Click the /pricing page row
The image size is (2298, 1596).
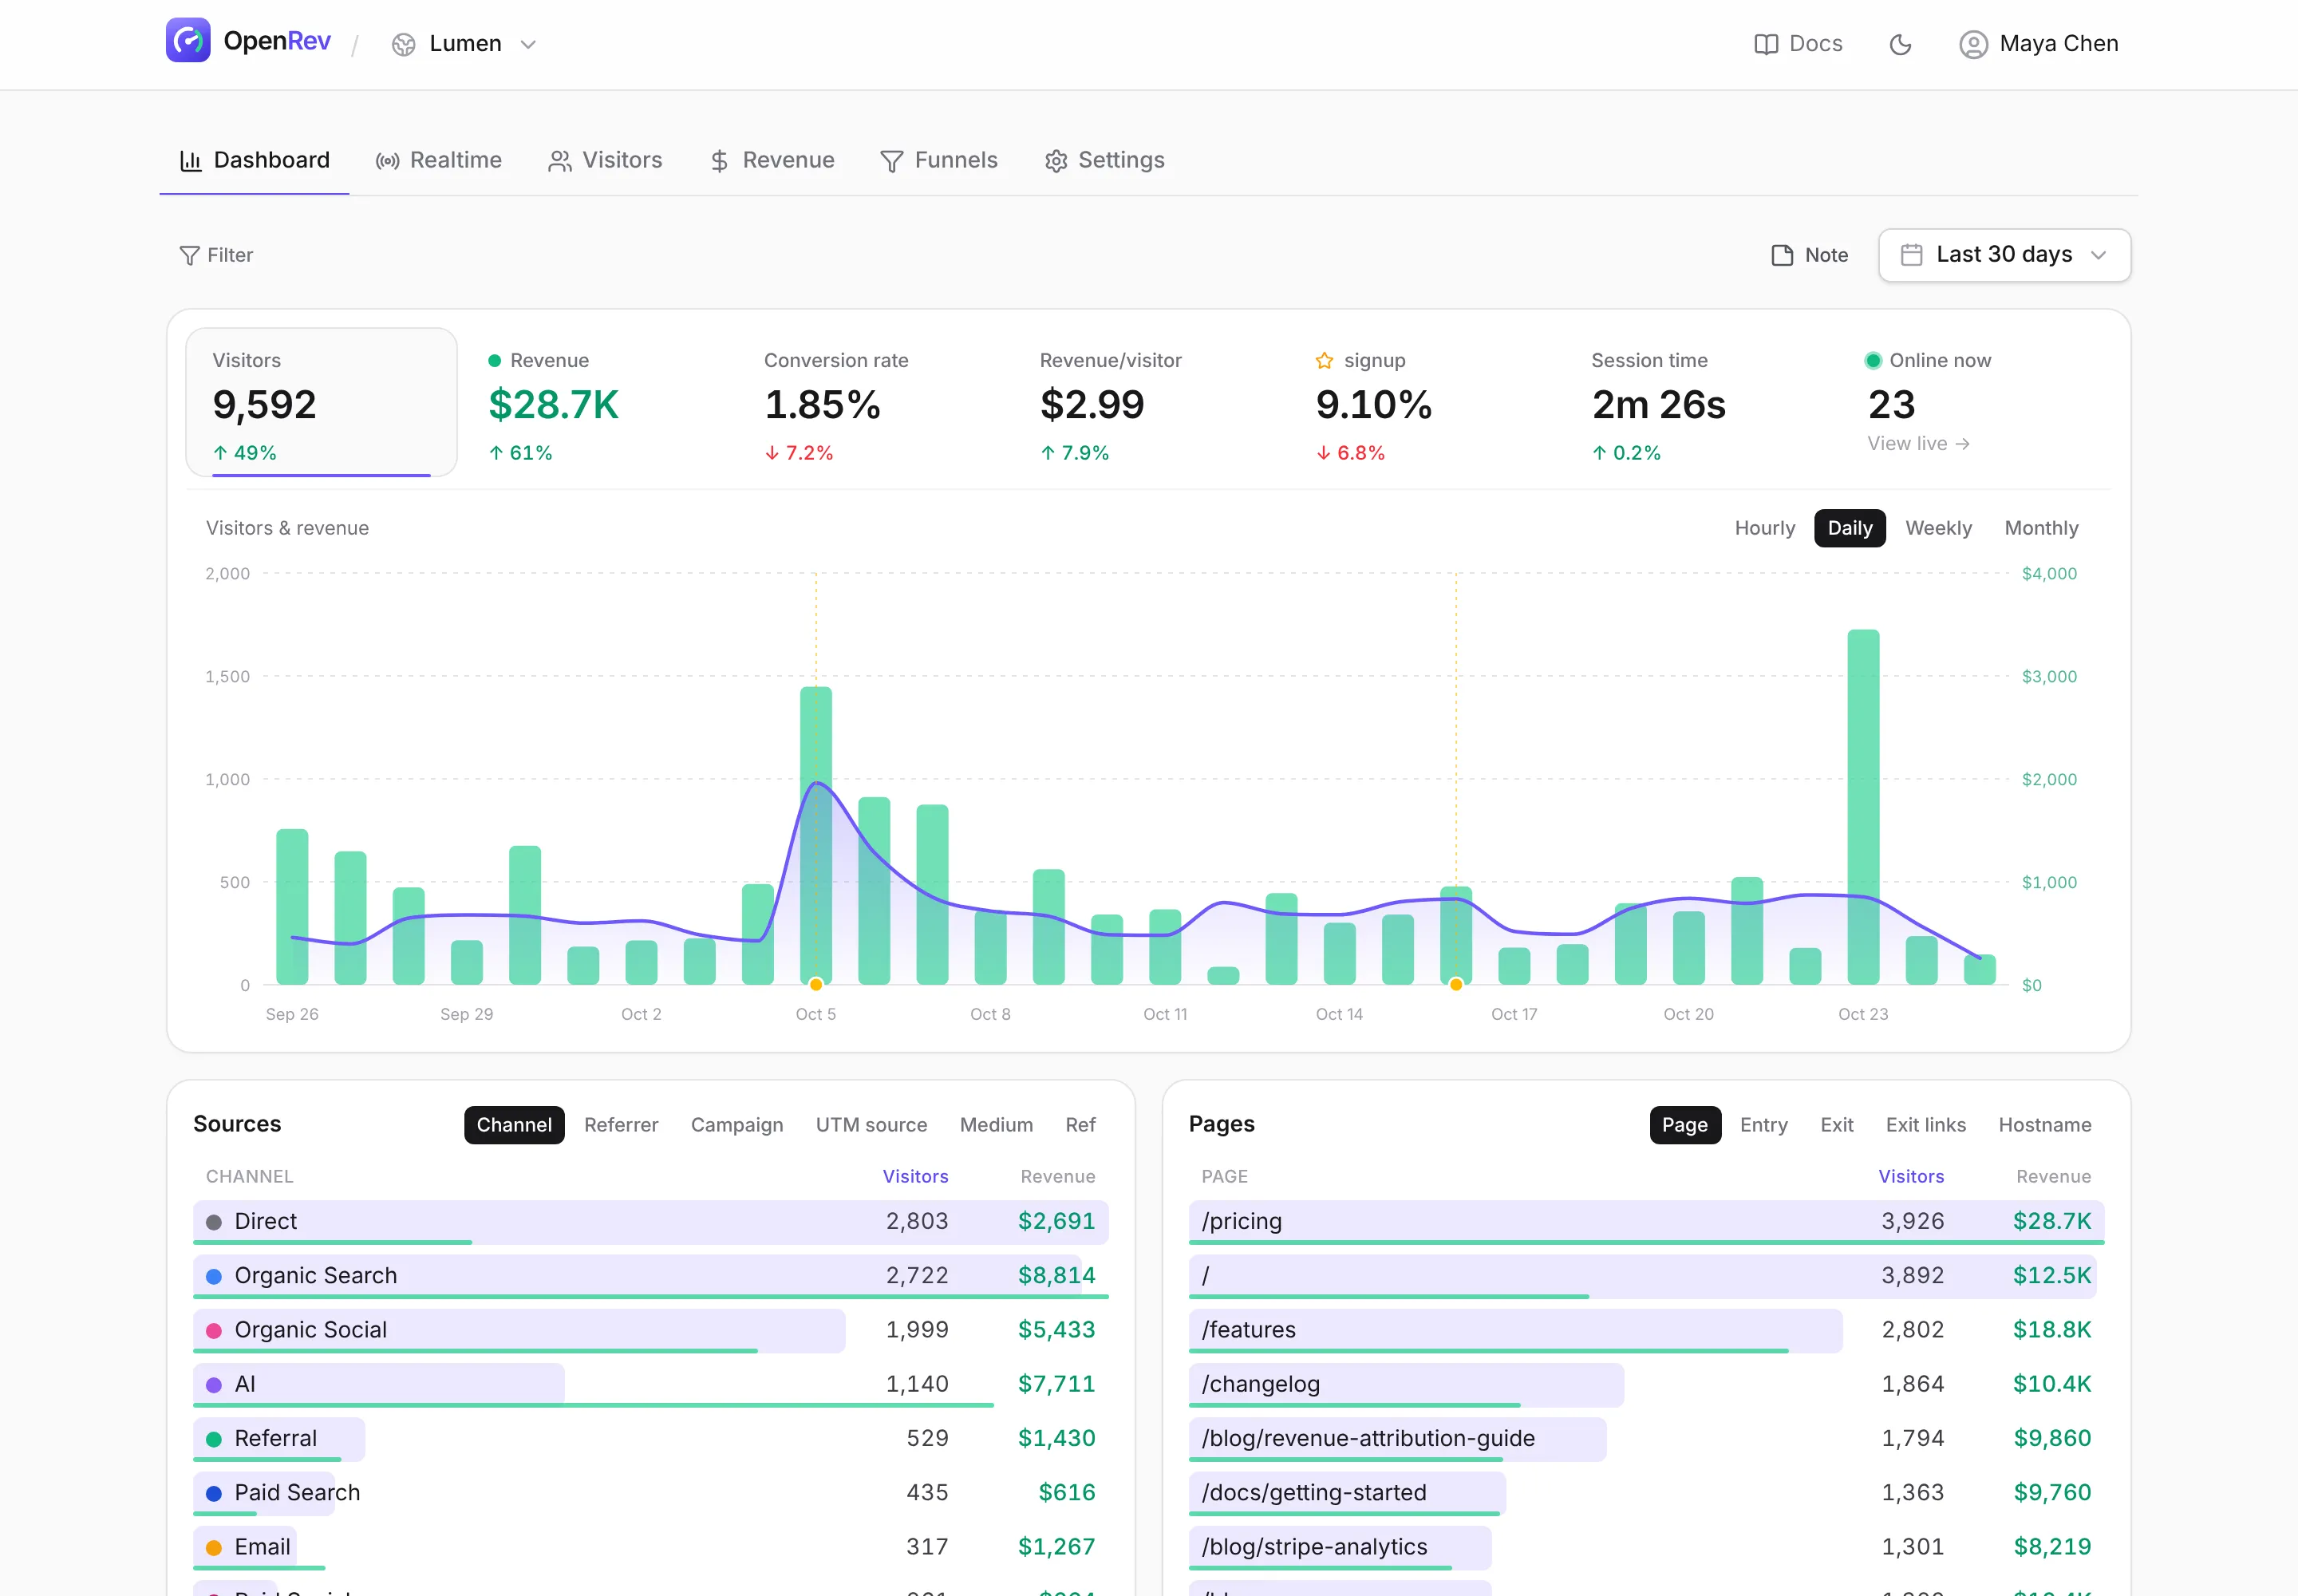1646,1222
